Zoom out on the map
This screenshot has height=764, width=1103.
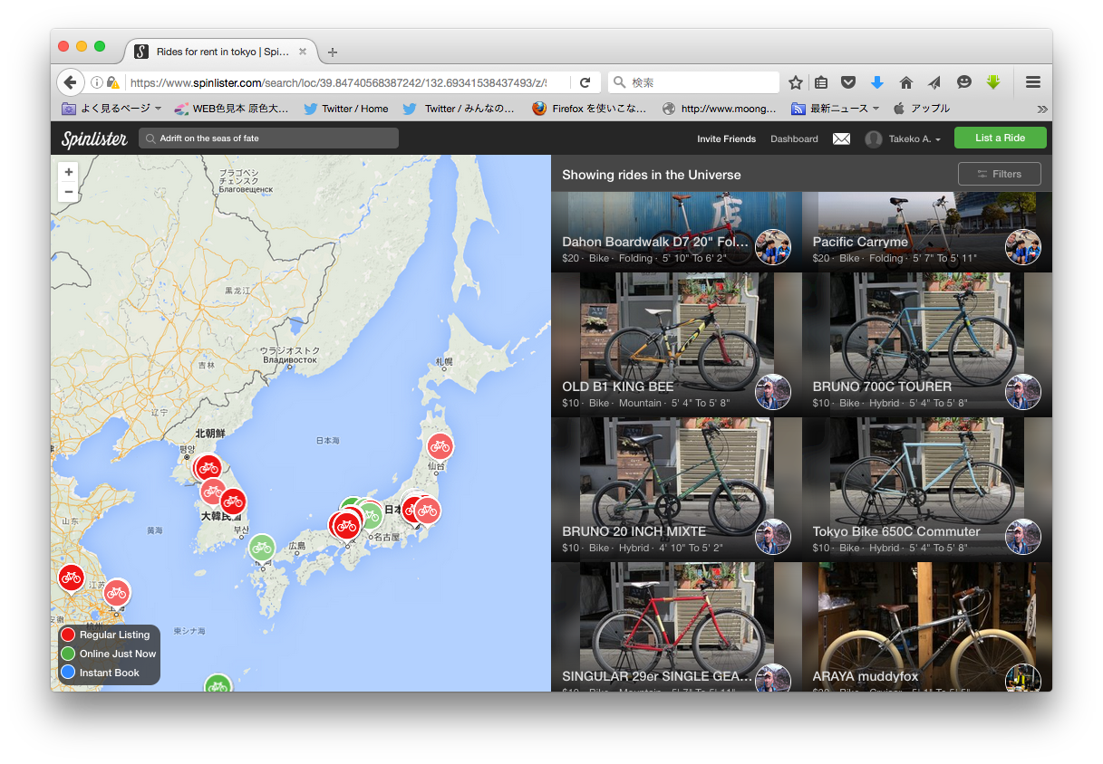coord(69,192)
